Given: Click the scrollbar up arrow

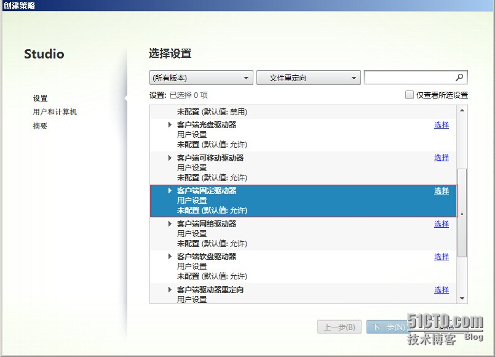Looking at the screenshot, I should (462, 110).
